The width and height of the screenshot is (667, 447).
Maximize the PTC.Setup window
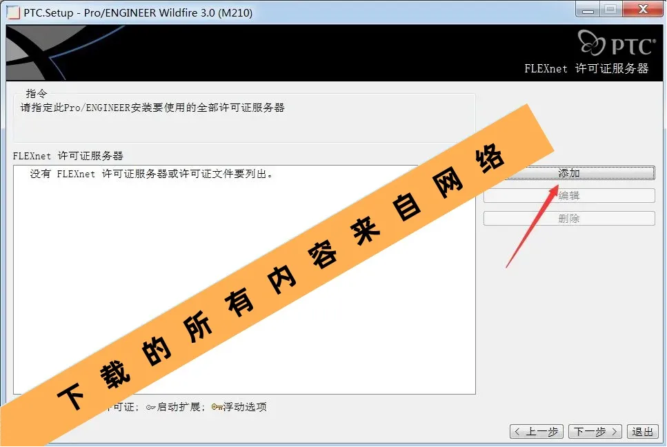coord(610,10)
